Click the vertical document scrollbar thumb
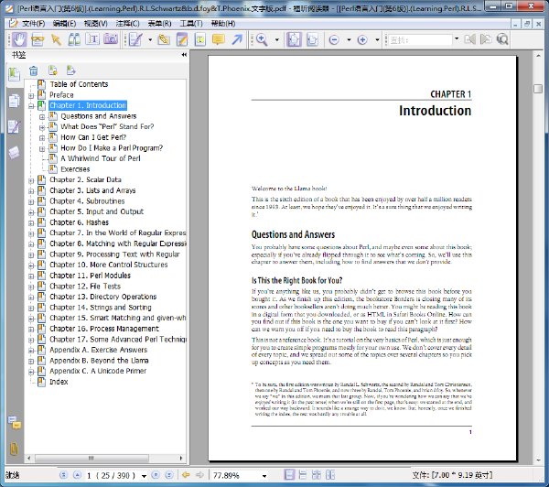Screen dimensions: 549x487 [538, 89]
